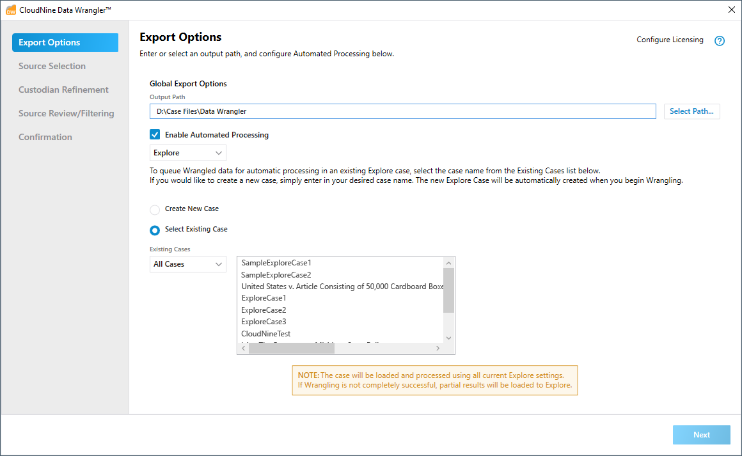The image size is (742, 456).
Task: Open the Custodian Refinement step
Action: pyautogui.click(x=63, y=90)
